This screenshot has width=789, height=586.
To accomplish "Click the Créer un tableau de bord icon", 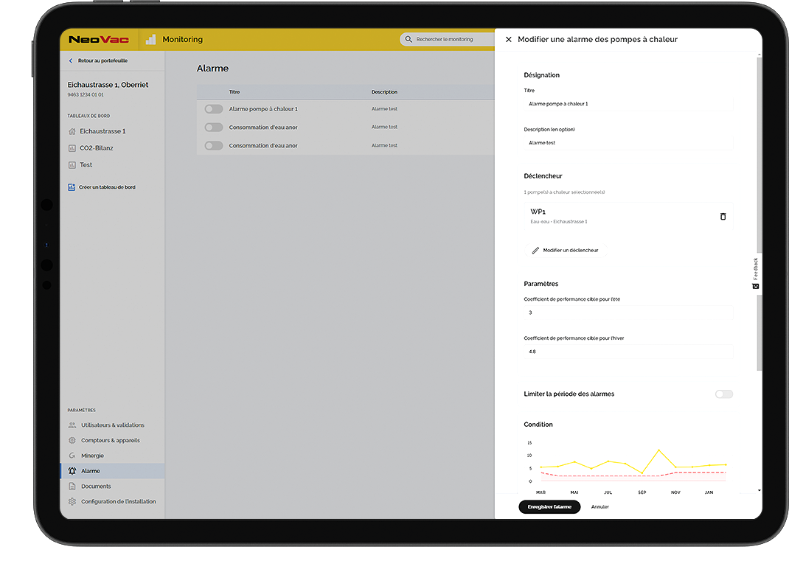I will coord(72,187).
